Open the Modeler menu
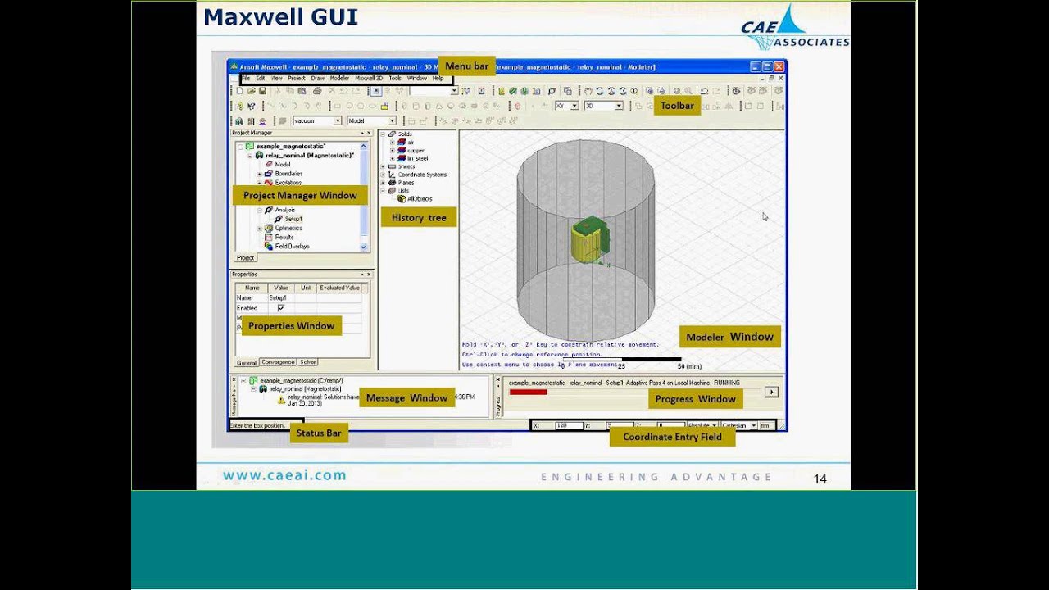The width and height of the screenshot is (1049, 590). coord(340,79)
